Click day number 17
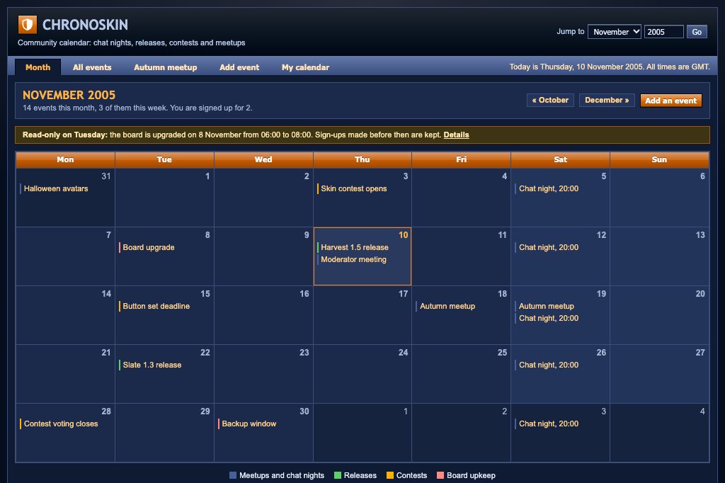Screen dimensions: 725x483 403,293
